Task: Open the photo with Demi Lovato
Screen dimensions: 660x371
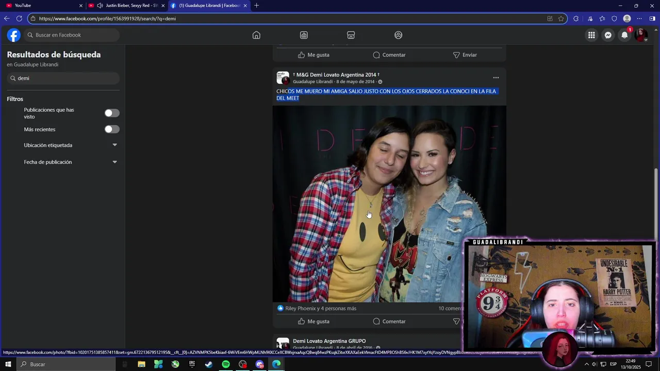Action: point(389,204)
